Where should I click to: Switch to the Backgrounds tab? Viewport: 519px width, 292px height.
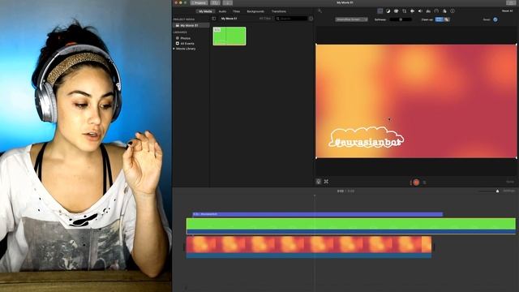(255, 11)
